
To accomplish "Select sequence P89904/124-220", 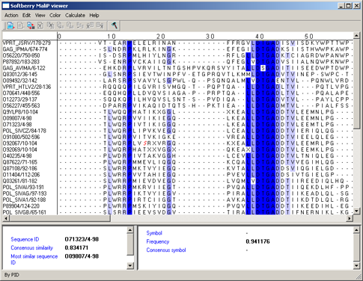I will (21, 206).
